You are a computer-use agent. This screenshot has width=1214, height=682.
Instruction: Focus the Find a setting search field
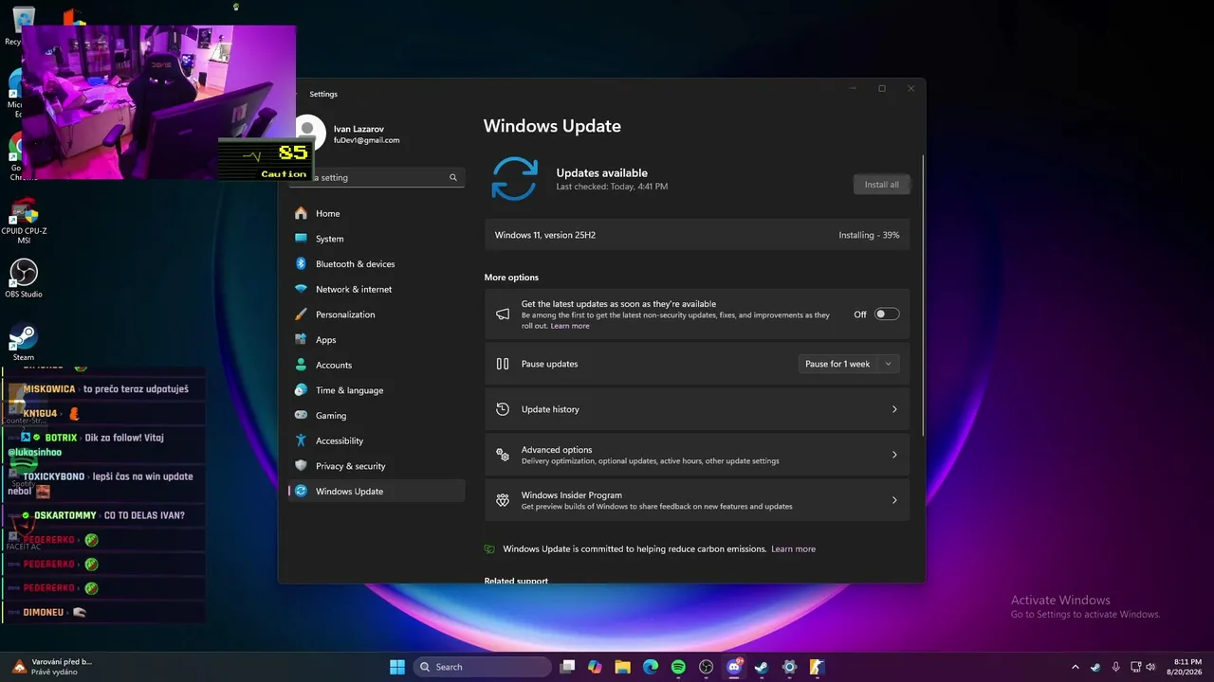[x=377, y=177]
